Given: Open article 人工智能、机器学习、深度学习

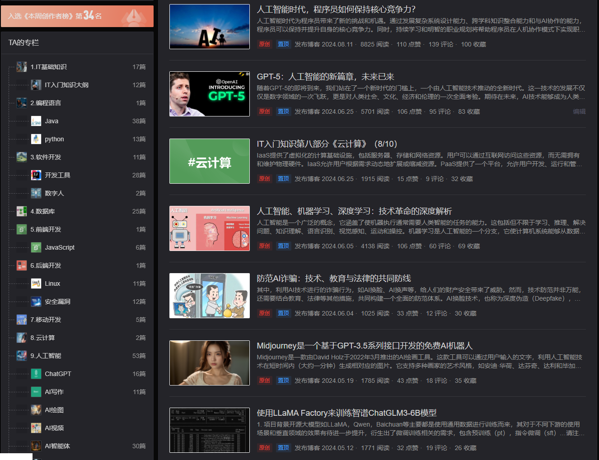Looking at the screenshot, I should (354, 211).
